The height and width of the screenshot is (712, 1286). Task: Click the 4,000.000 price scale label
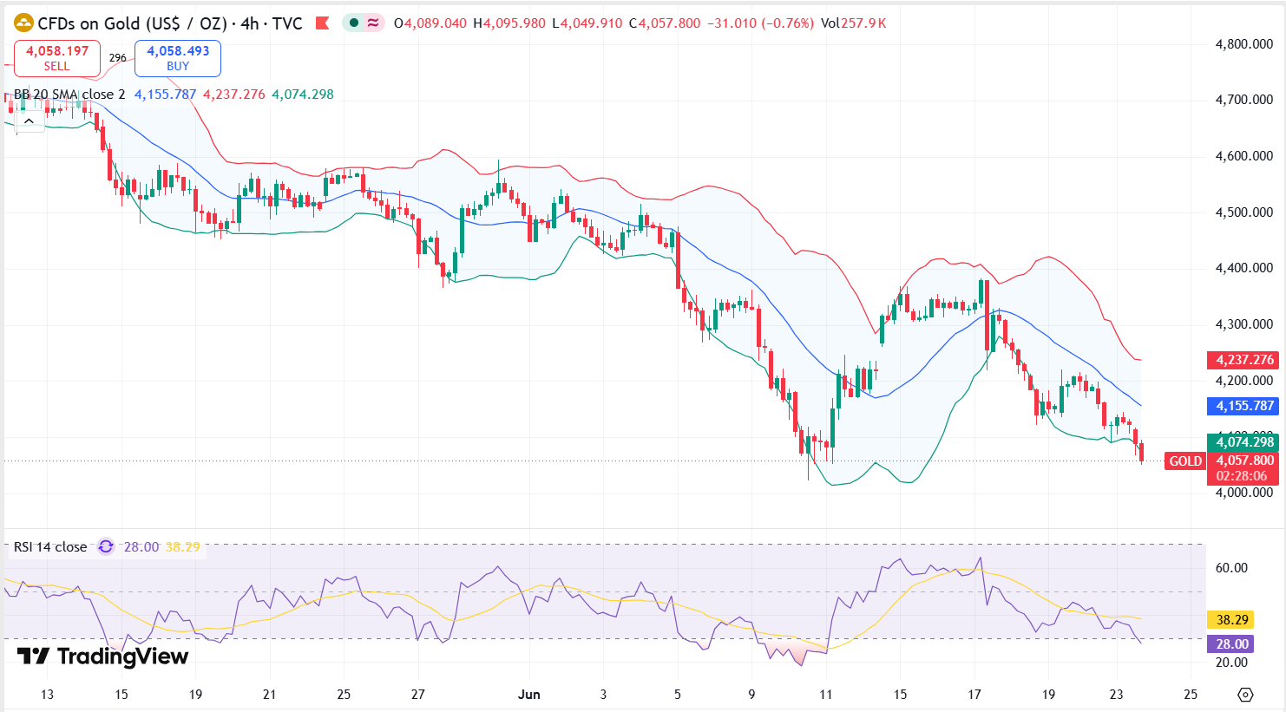click(1244, 493)
